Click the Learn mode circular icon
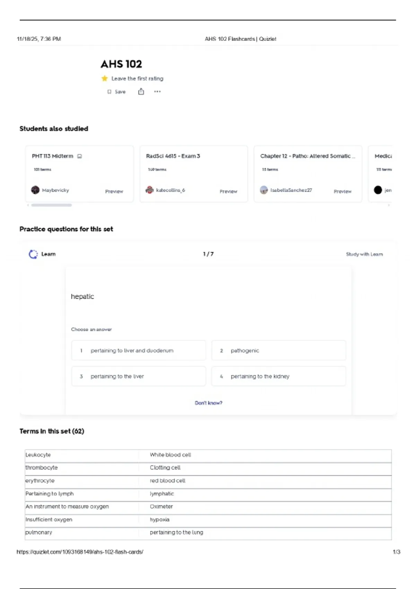The image size is (416, 589). tap(33, 254)
